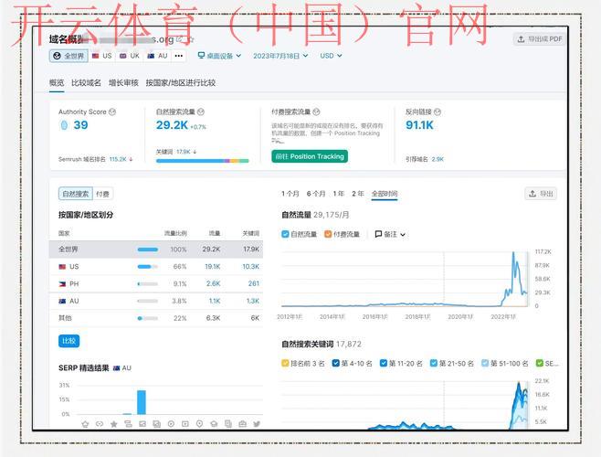The image size is (601, 457).
Task: Click the 全世界 row in the country table
Action: coord(156,250)
